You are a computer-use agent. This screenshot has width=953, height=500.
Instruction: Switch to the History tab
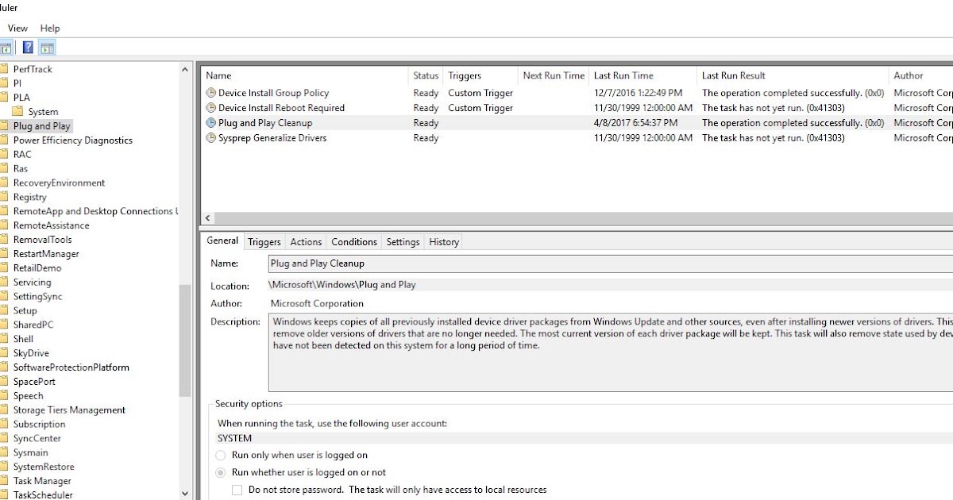[x=443, y=241]
